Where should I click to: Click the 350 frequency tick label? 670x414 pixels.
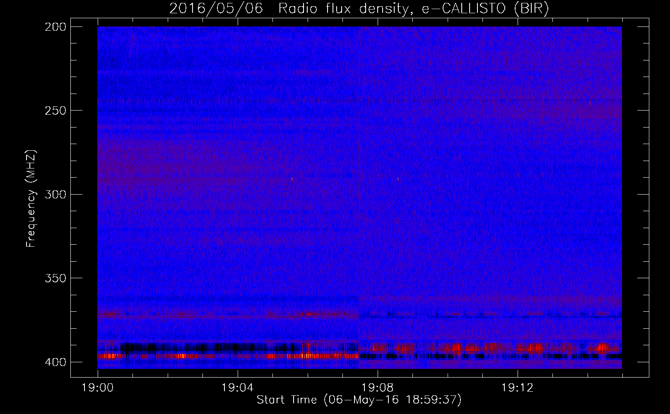point(55,278)
